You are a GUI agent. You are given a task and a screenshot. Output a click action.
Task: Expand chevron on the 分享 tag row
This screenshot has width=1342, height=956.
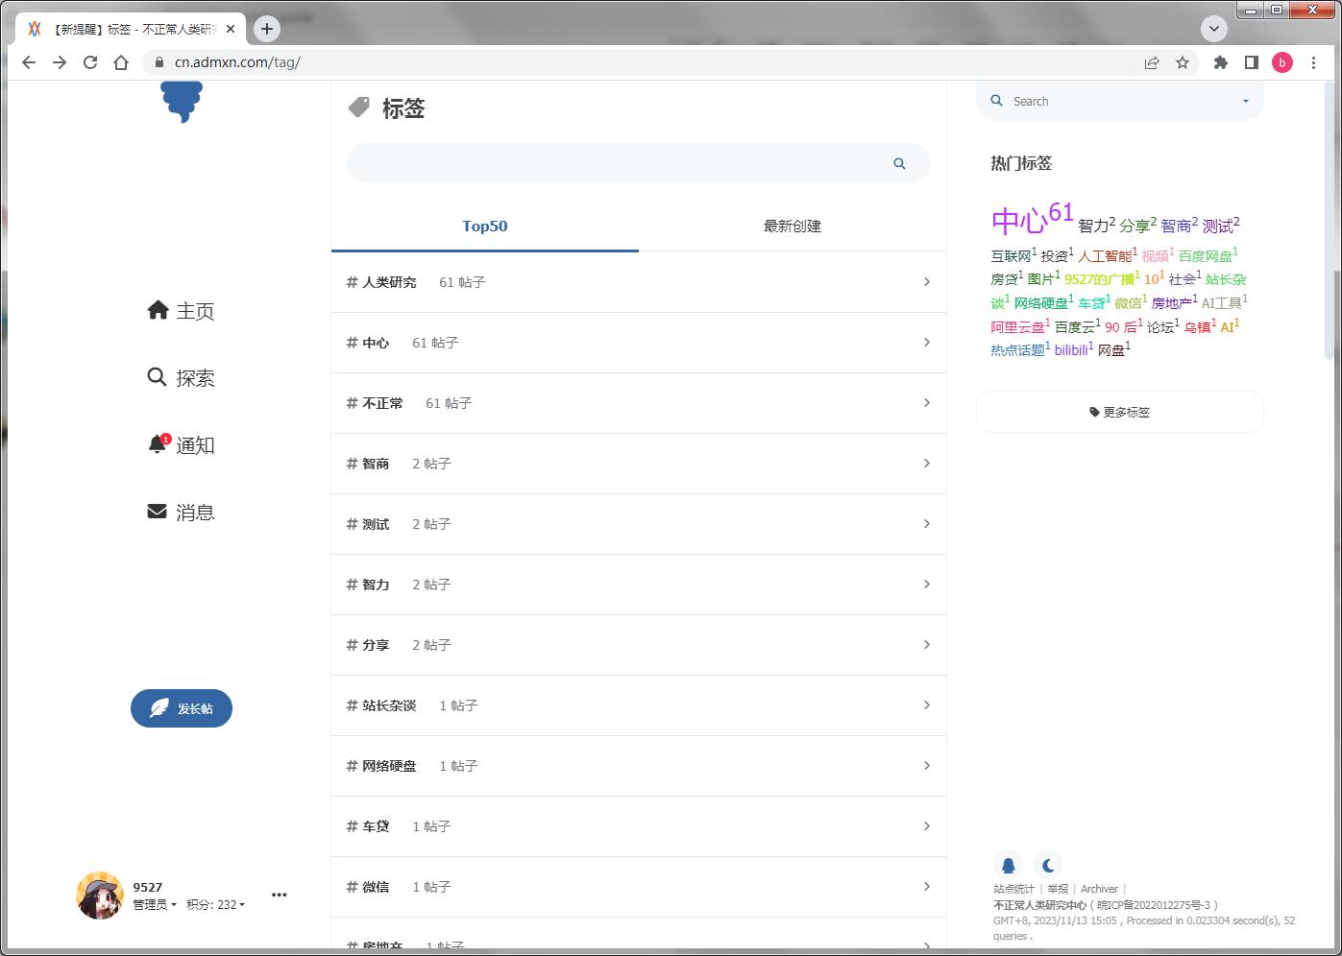926,645
